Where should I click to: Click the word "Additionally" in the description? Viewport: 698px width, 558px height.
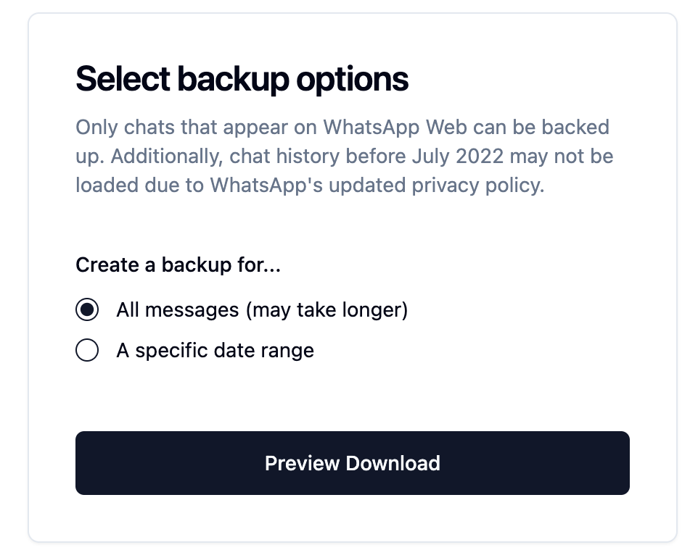[167, 157]
